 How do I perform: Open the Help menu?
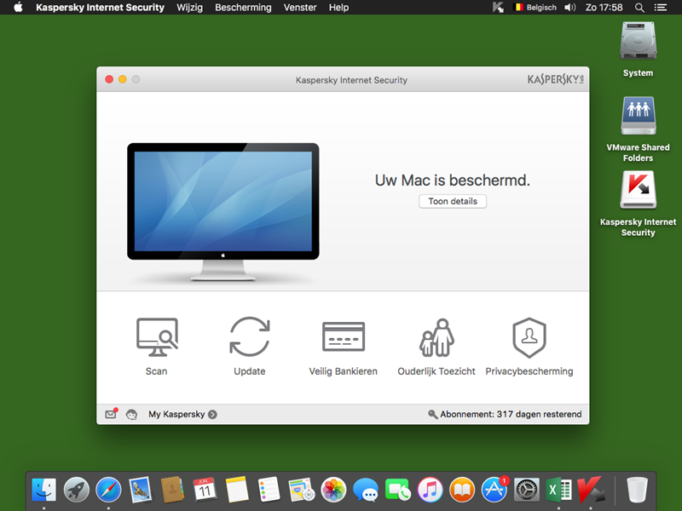(x=338, y=8)
